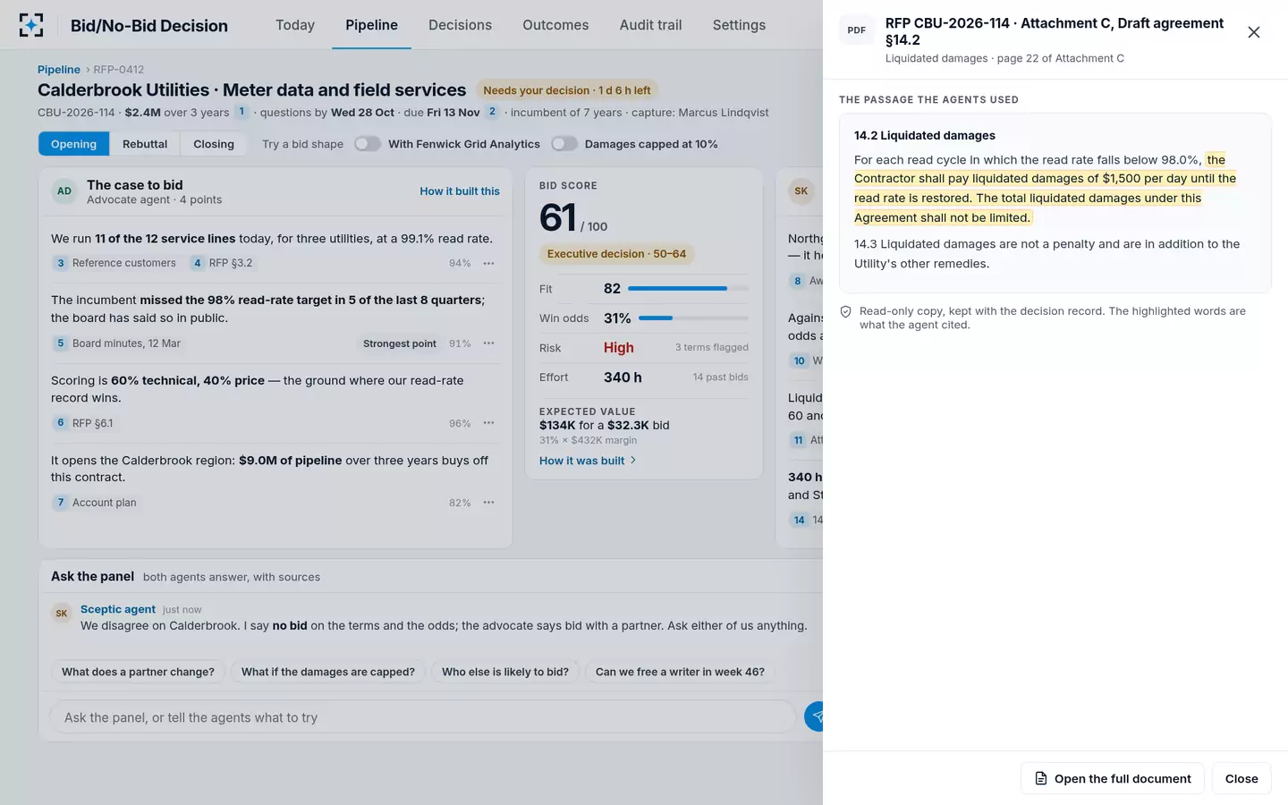Close the PDF side panel with the X icon

[x=1254, y=32]
